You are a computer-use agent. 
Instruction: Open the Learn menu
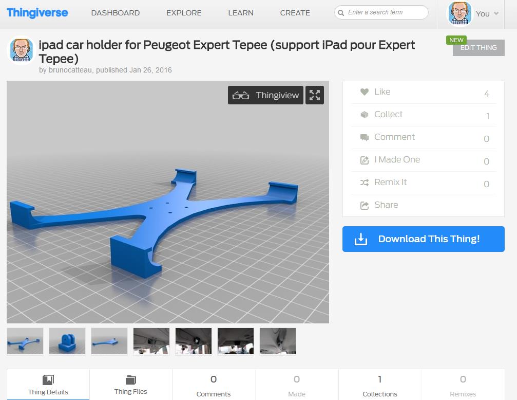[241, 13]
